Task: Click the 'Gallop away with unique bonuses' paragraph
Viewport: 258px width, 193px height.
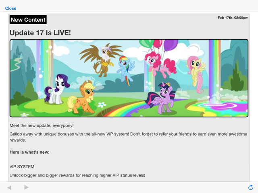Action: coord(128,137)
